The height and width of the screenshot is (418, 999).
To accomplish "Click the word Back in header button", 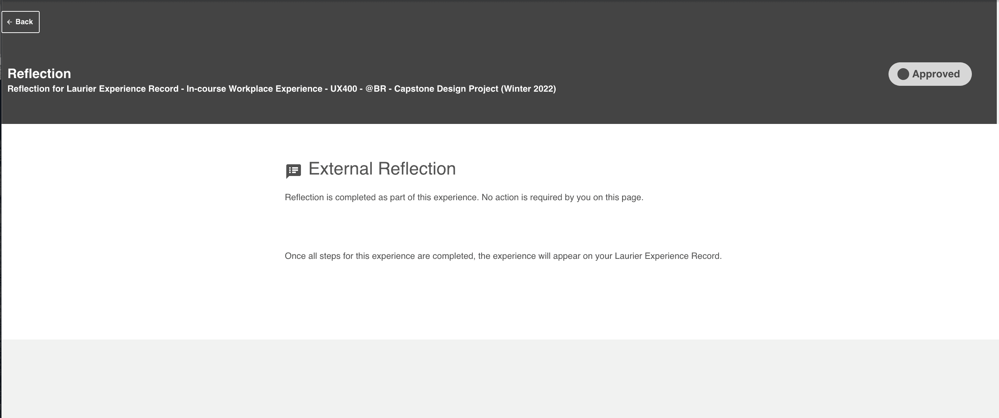I will coord(24,22).
